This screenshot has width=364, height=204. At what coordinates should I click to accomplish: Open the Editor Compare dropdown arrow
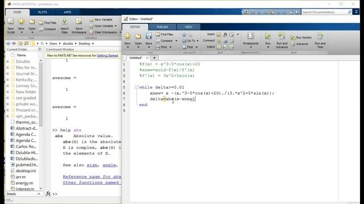coord(176,41)
